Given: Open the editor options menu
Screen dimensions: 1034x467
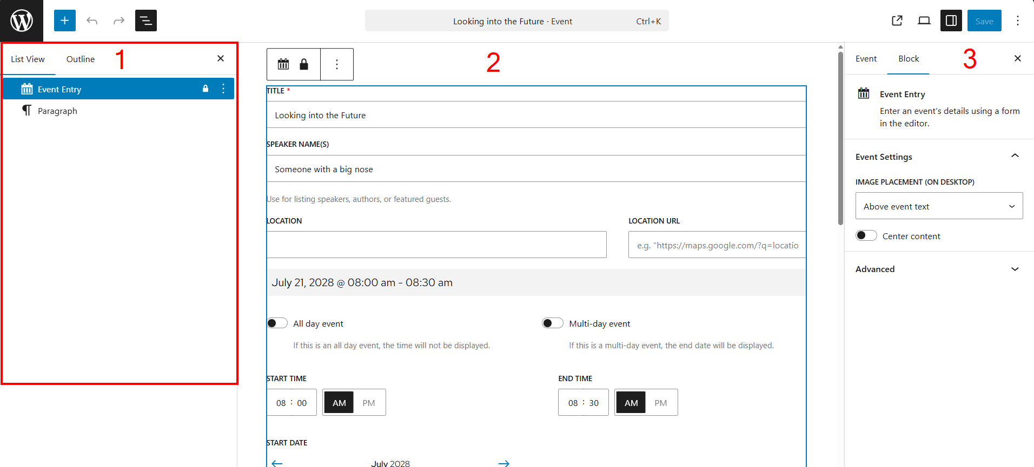Looking at the screenshot, I should [x=1018, y=21].
